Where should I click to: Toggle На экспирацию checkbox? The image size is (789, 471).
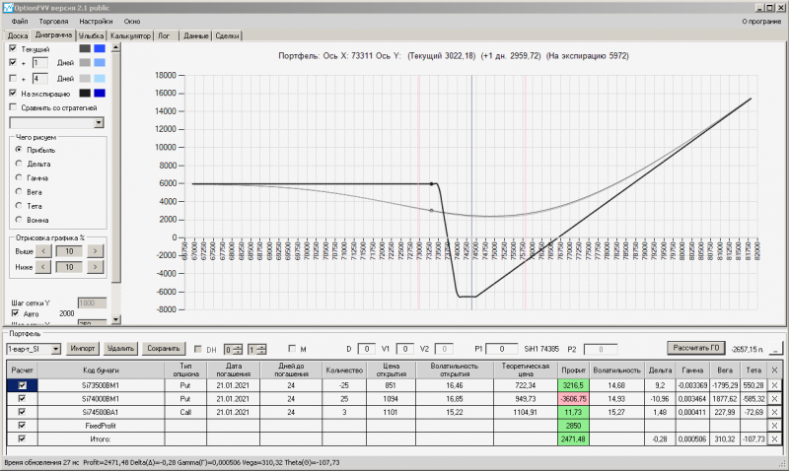13,93
